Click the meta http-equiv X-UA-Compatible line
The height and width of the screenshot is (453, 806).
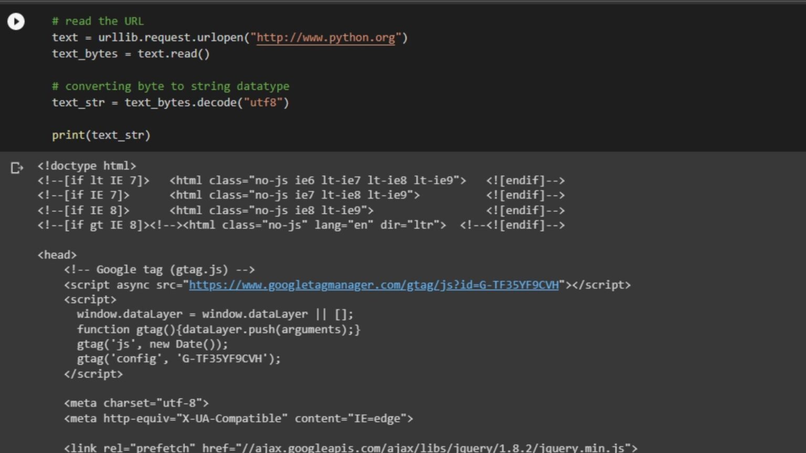(x=239, y=419)
